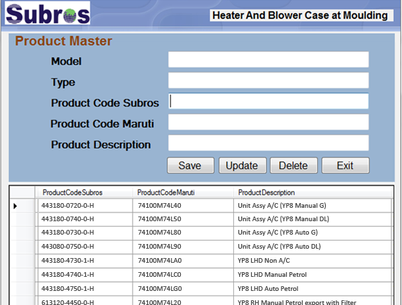Focus the Product Code Subros field
Screen dimensions: 402x305
(269, 101)
